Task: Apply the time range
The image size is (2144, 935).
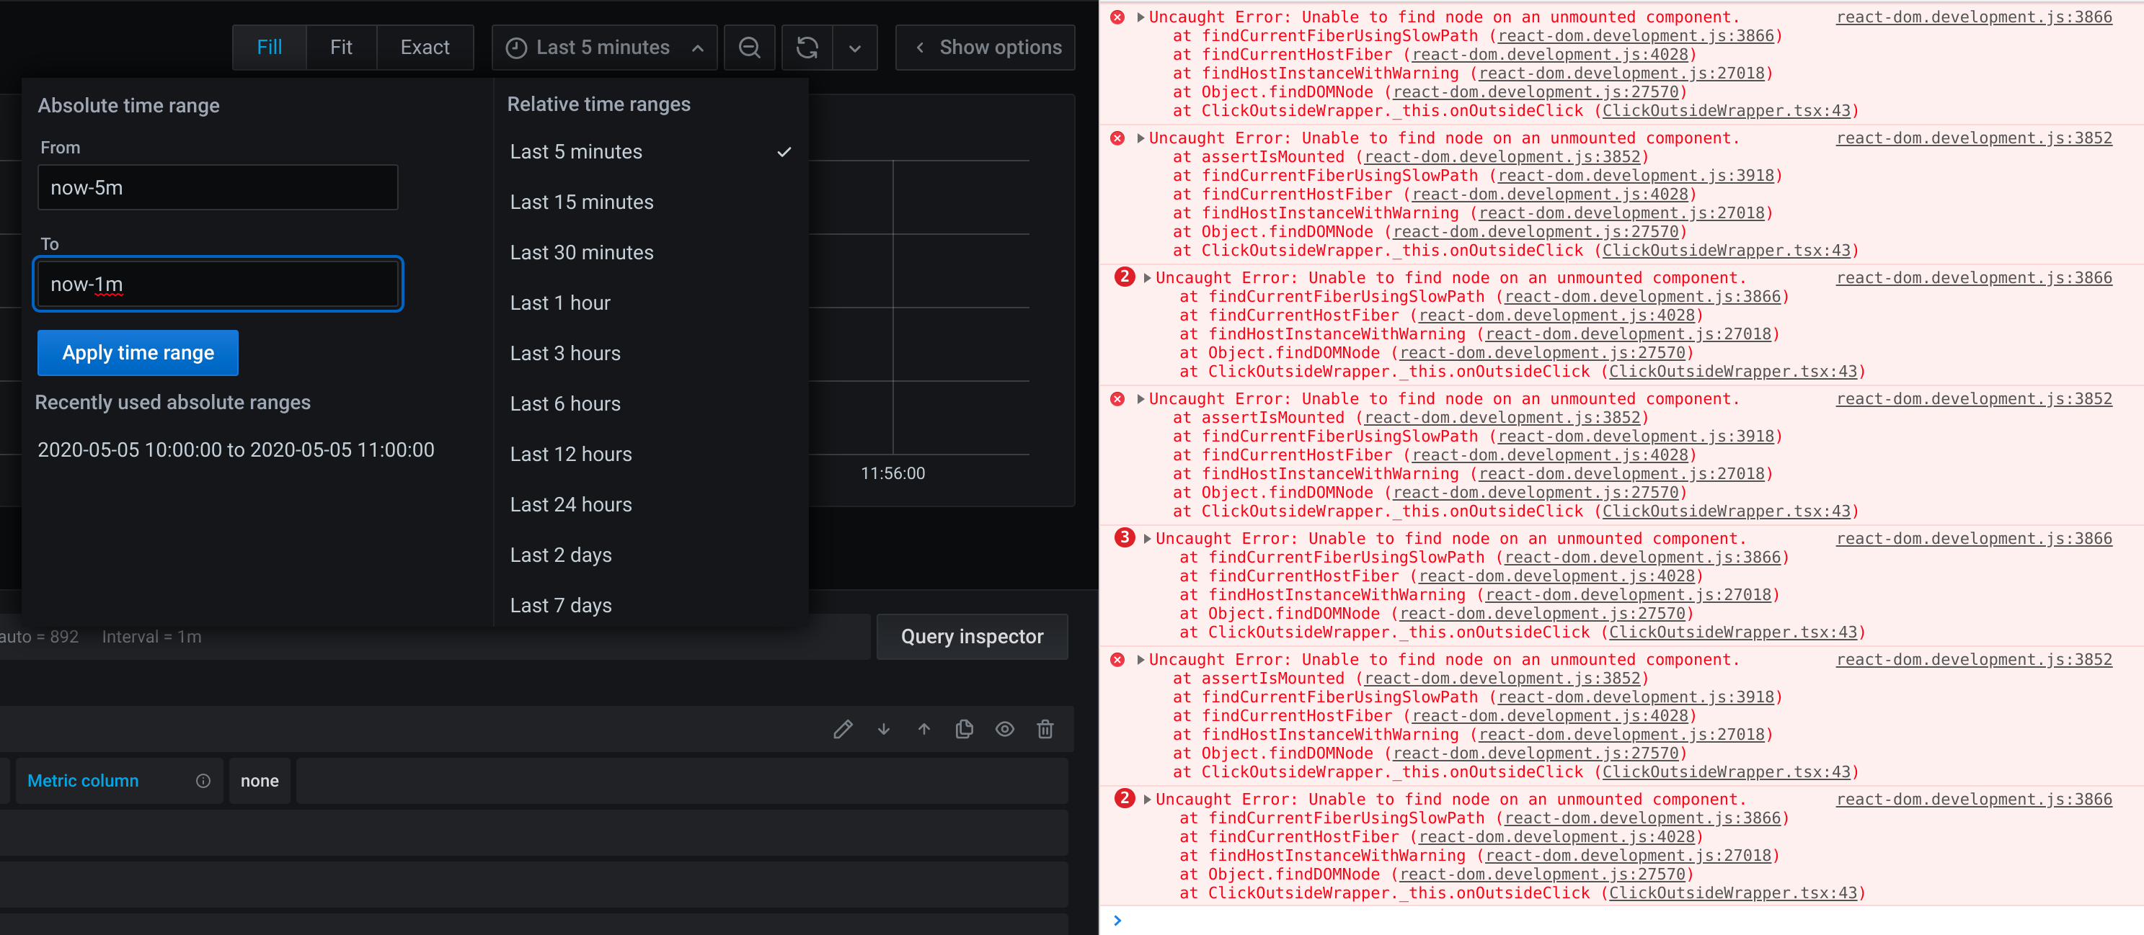Action: pyautogui.click(x=137, y=353)
